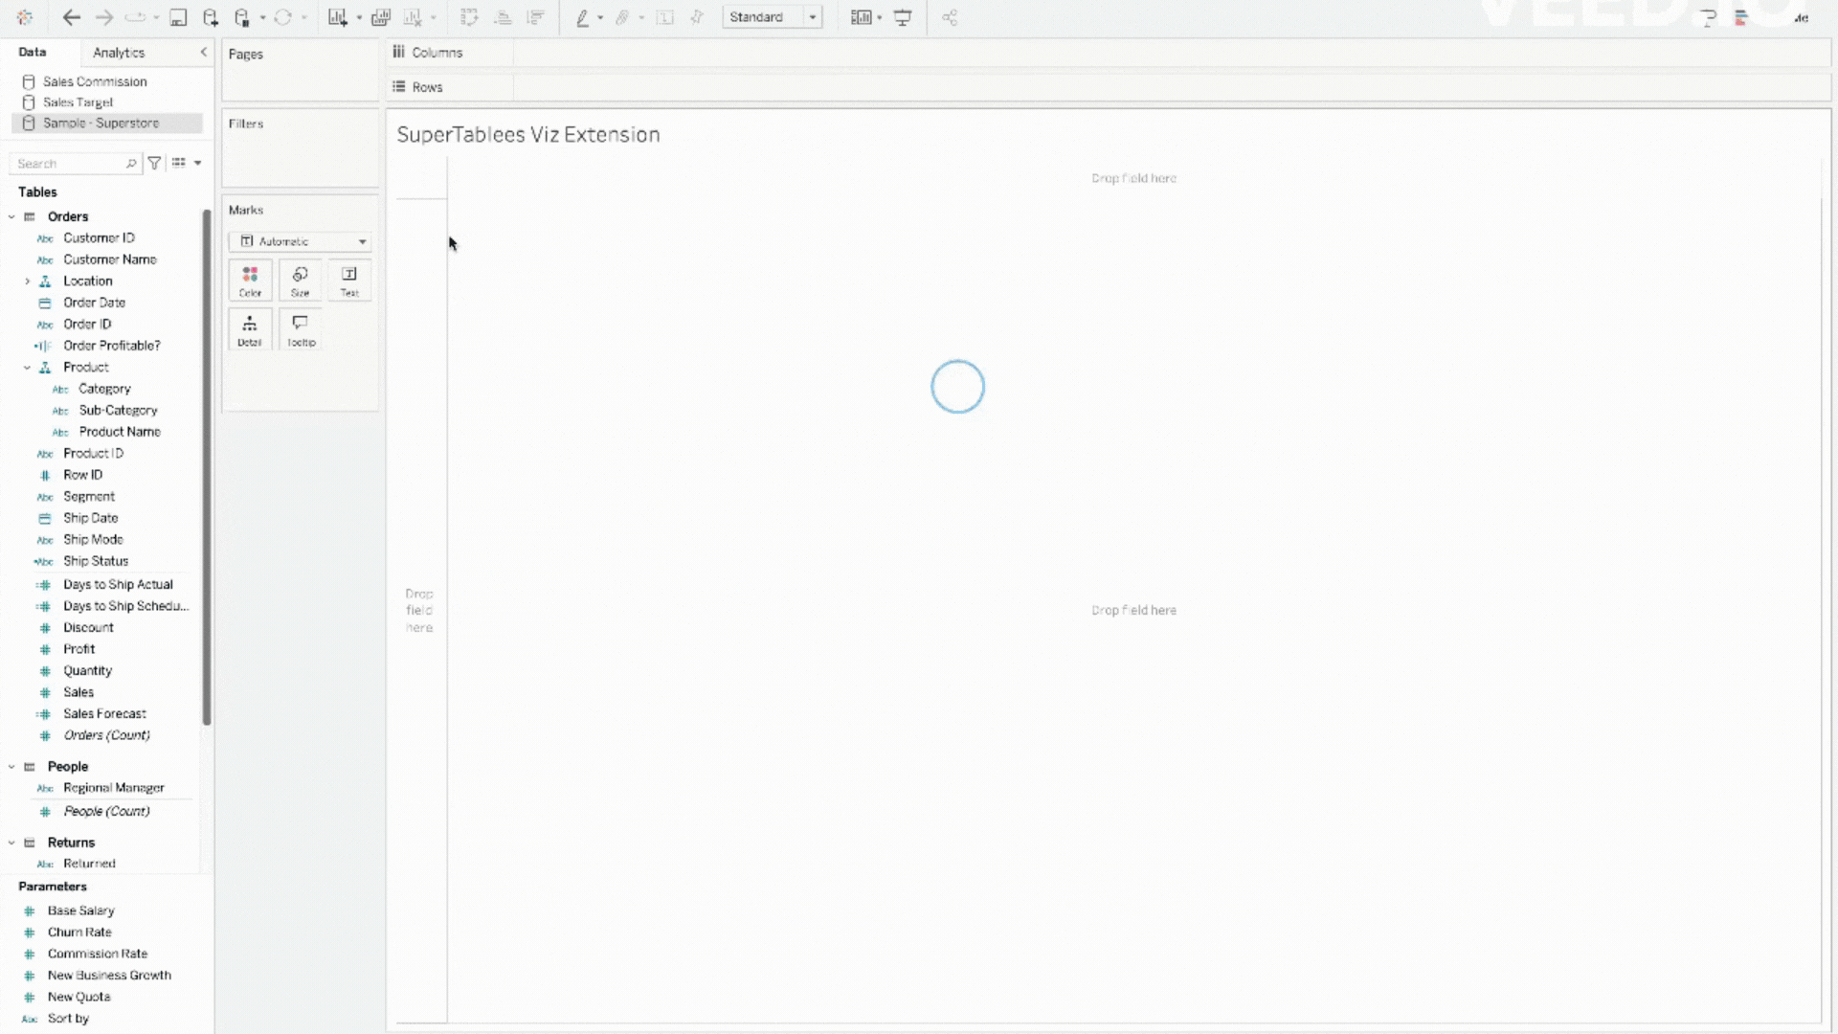1838x1034 pixels.
Task: Select the Sales Commission data source
Action: click(x=95, y=81)
